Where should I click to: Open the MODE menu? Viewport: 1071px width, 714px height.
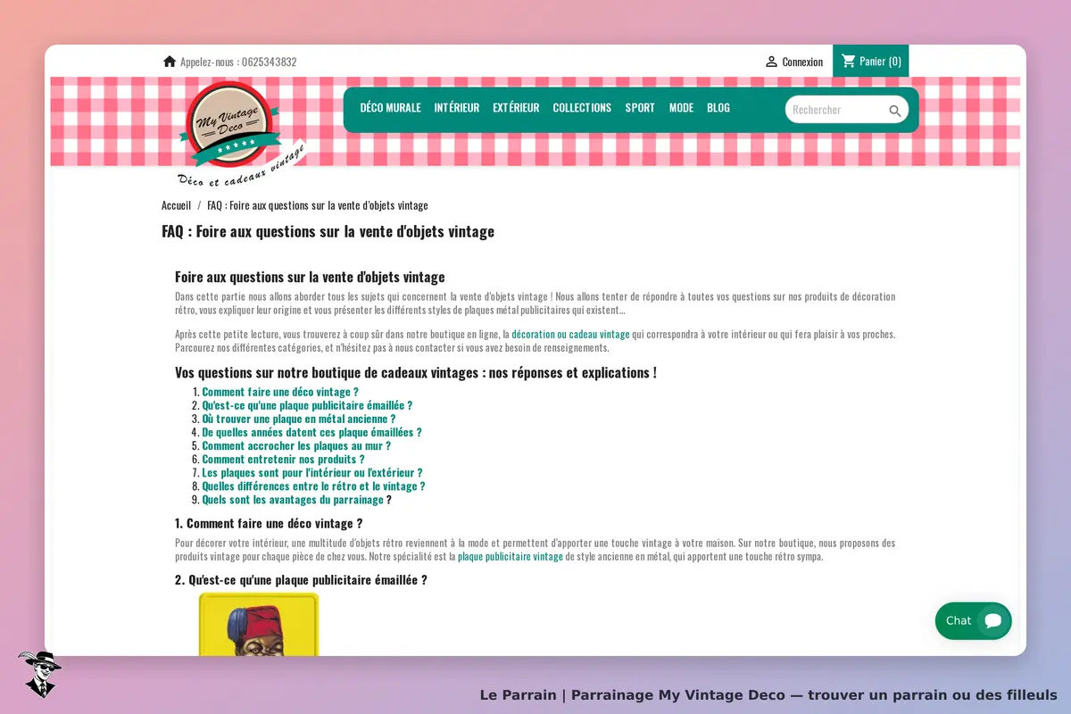pyautogui.click(x=681, y=108)
